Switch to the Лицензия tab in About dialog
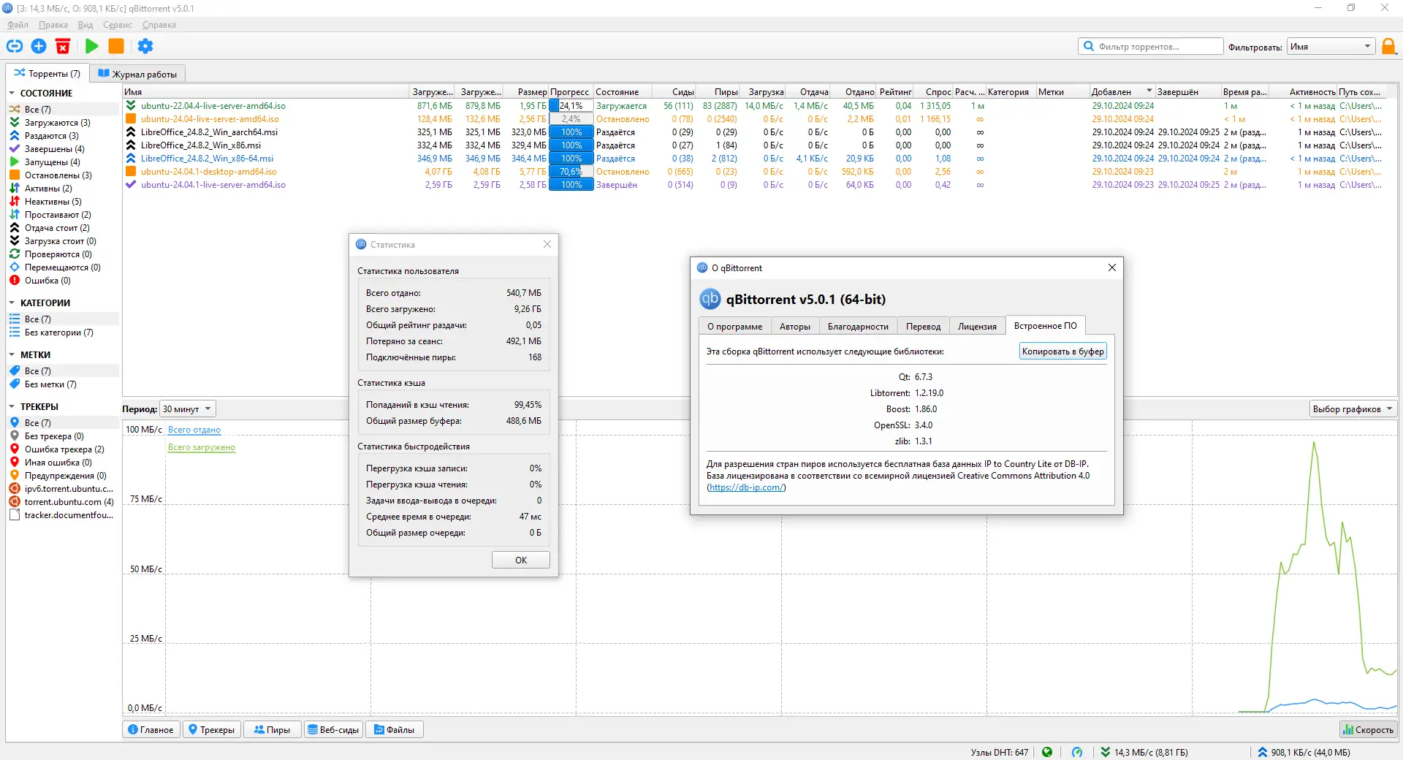The height and width of the screenshot is (760, 1403). [977, 327]
